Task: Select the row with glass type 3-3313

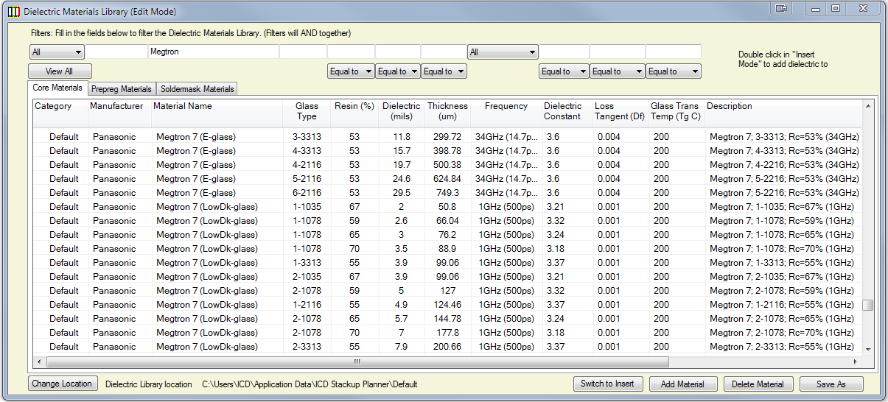Action: tap(448, 136)
